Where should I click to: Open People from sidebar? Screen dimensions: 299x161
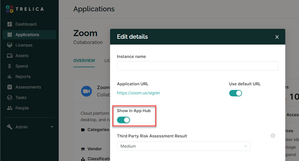22,108
